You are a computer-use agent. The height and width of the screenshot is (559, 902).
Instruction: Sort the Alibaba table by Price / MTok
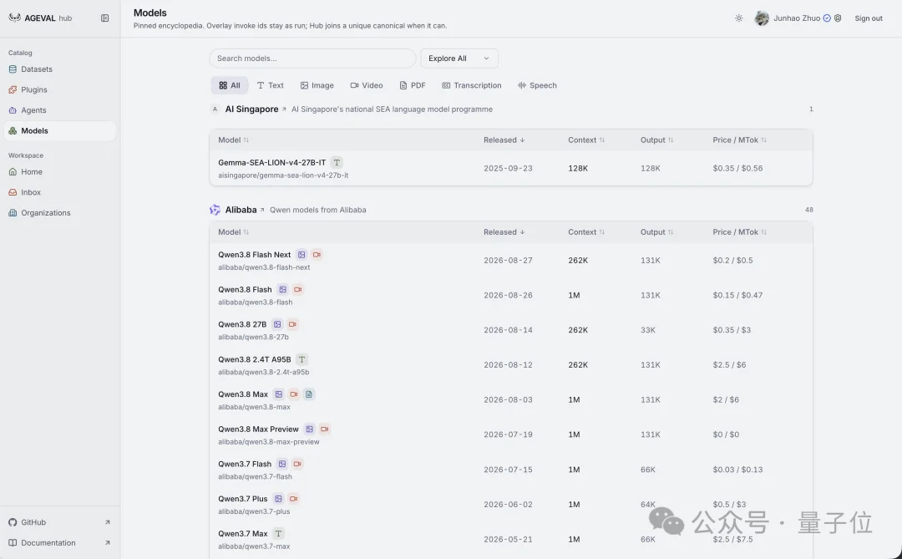(739, 232)
